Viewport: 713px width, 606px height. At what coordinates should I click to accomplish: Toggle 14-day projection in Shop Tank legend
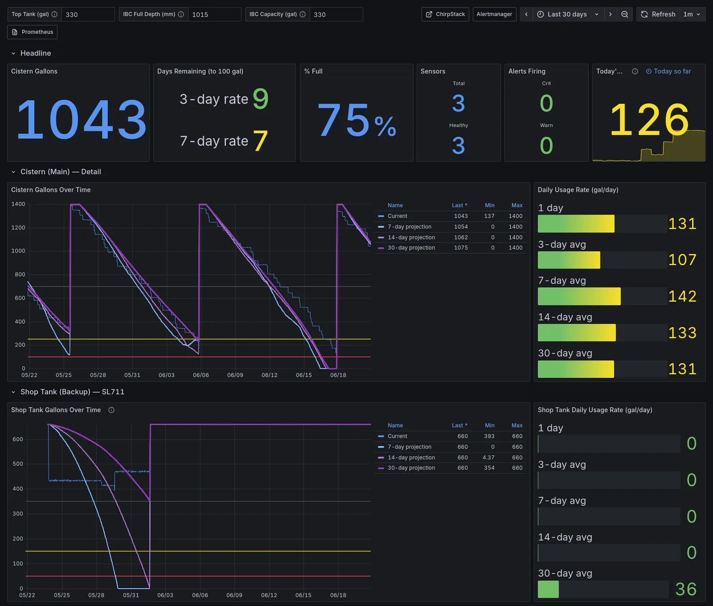pos(411,458)
